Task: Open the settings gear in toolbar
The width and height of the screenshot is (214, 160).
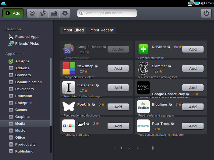Action: point(65,13)
